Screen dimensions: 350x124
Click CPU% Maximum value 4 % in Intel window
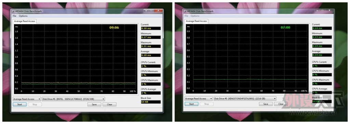click(x=151, y=84)
